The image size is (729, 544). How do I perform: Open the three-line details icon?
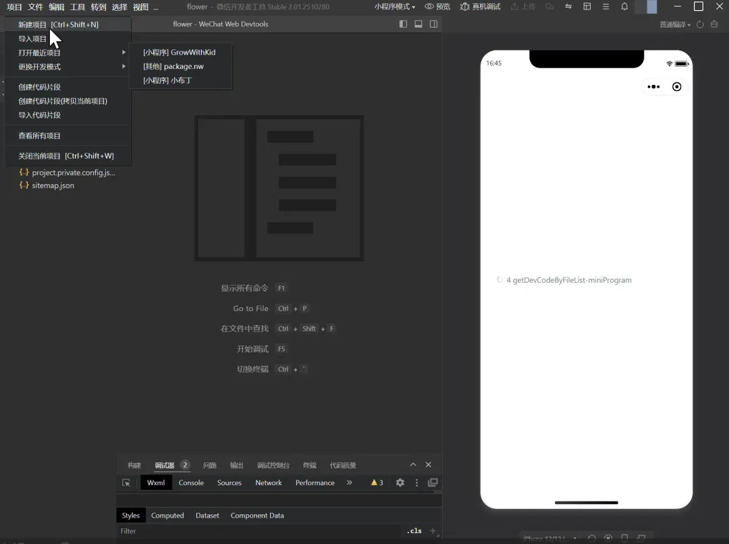coord(605,7)
